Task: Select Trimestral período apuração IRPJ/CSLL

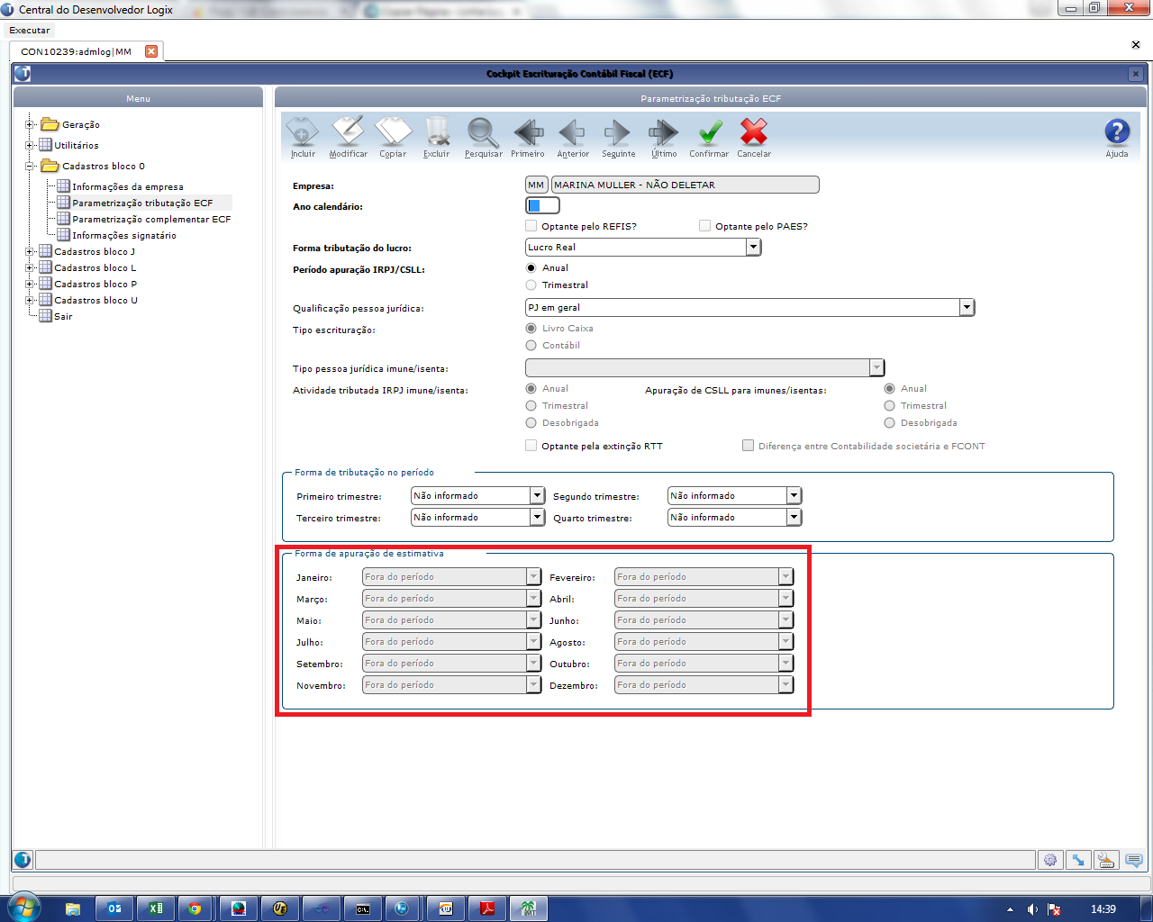Action: (x=531, y=285)
